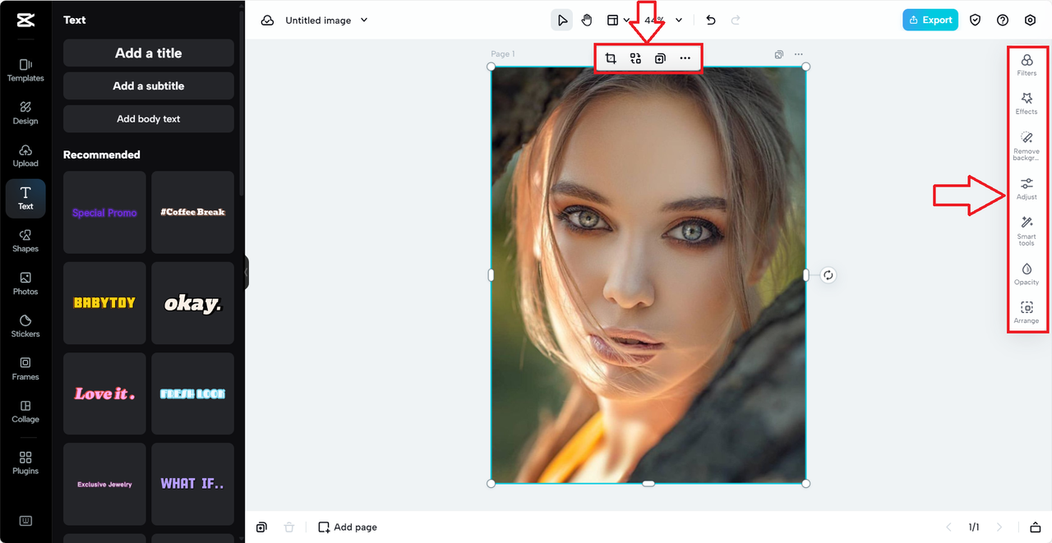The height and width of the screenshot is (543, 1052).
Task: Click the Recommended section heading
Action: point(102,154)
